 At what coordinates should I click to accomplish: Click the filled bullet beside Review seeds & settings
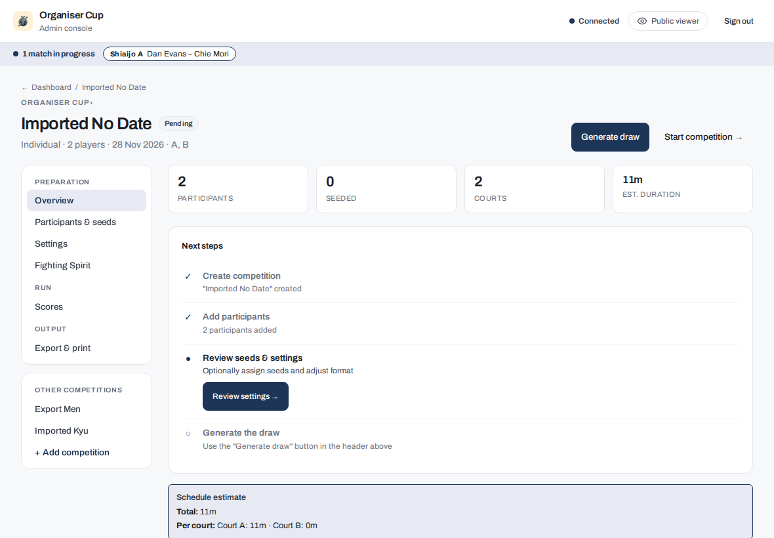(188, 359)
